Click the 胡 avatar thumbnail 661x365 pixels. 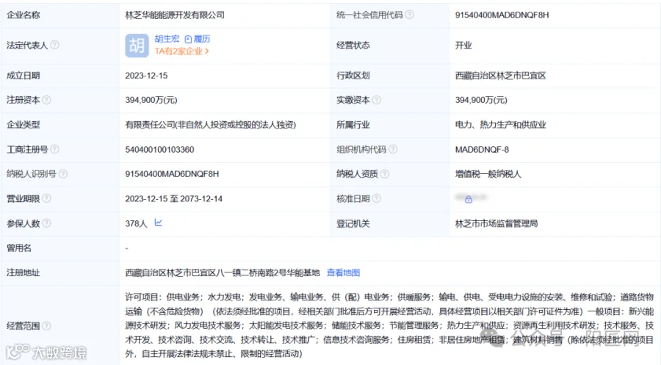(x=137, y=46)
